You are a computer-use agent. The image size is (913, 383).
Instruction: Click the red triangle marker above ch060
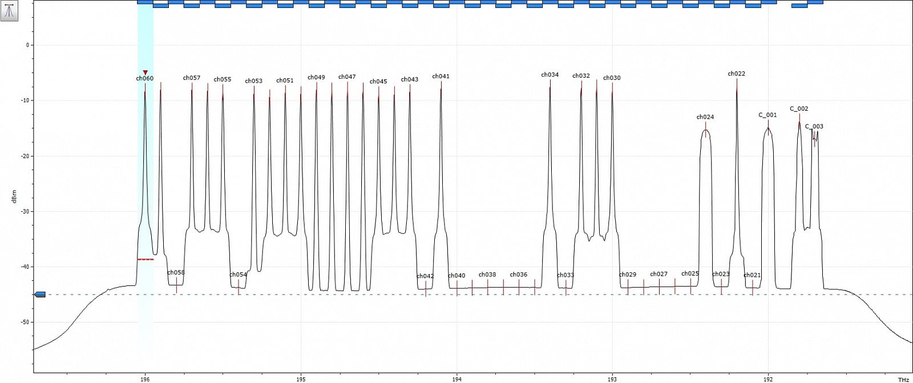click(x=145, y=72)
